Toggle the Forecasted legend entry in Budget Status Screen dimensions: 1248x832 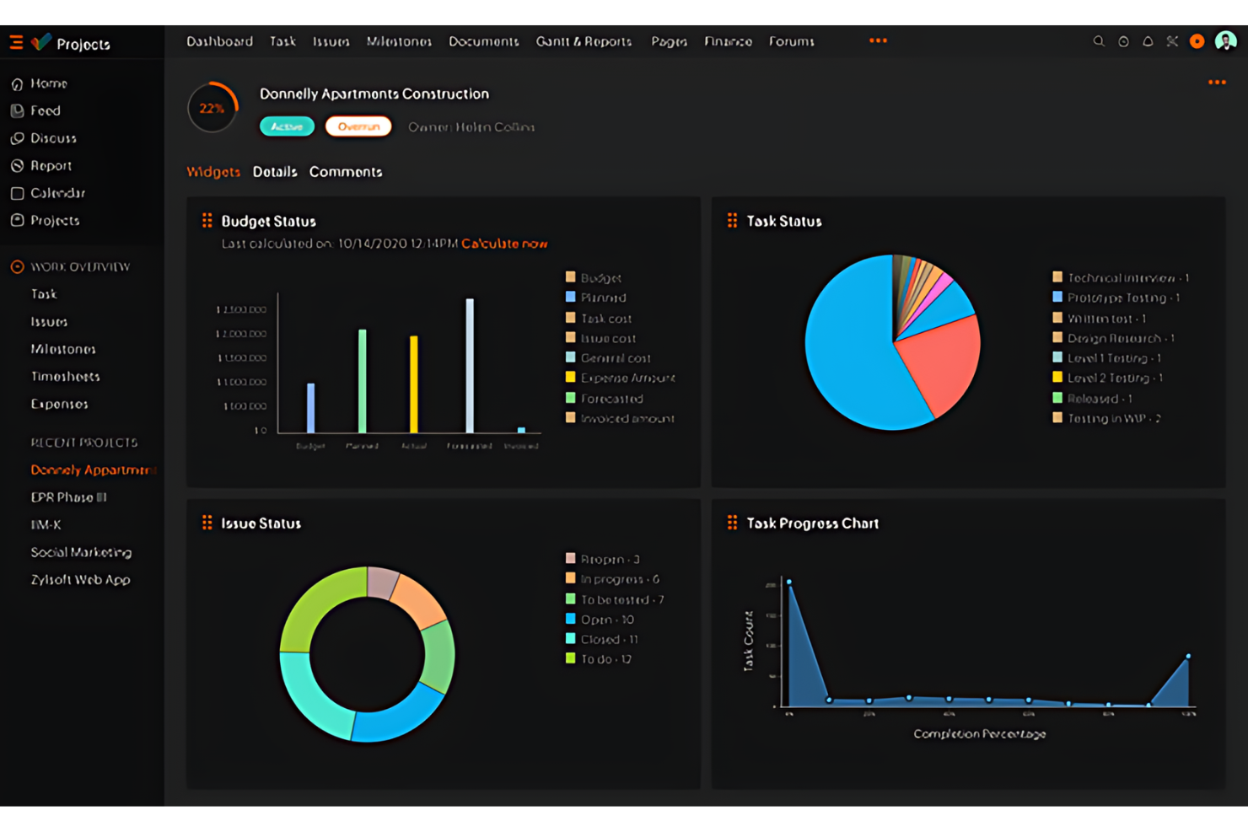pos(611,399)
